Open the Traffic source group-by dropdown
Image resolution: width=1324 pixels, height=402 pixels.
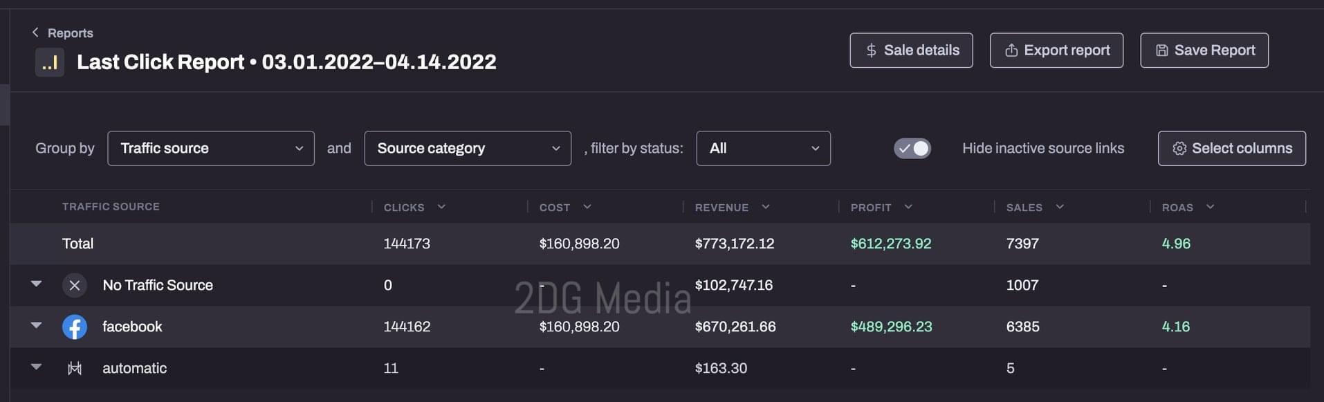(x=211, y=148)
